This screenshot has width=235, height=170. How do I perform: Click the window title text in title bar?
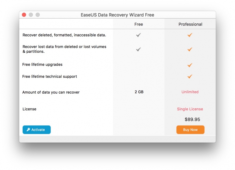[117, 15]
